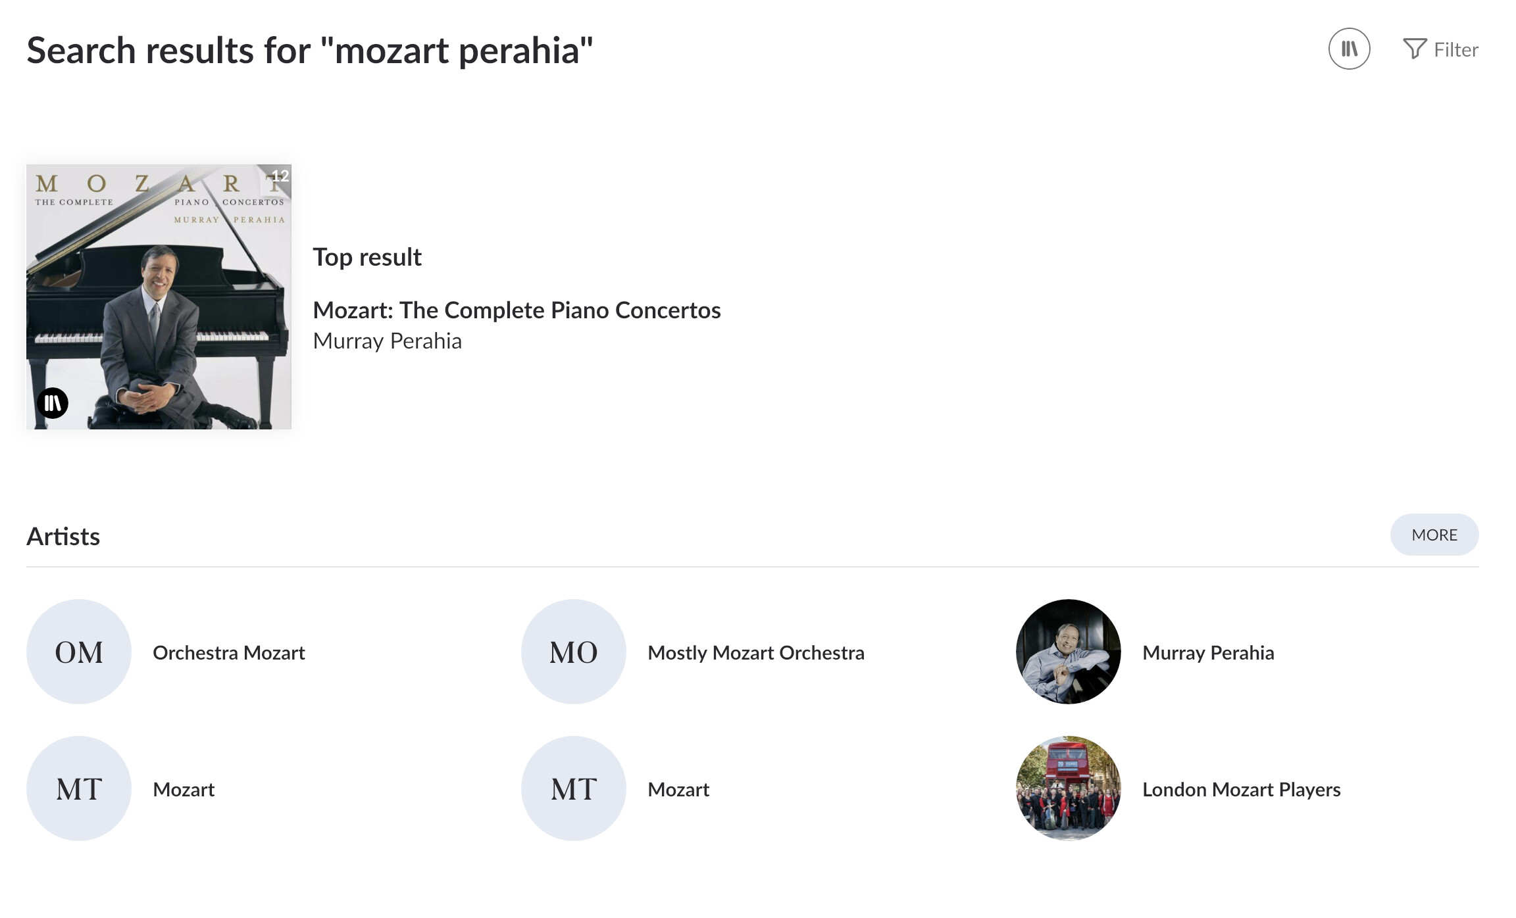Click the 12-disc count badge on cover

point(280,176)
